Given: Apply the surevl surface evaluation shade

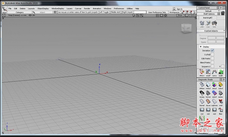Looking at the screenshot, I should 214,93.
